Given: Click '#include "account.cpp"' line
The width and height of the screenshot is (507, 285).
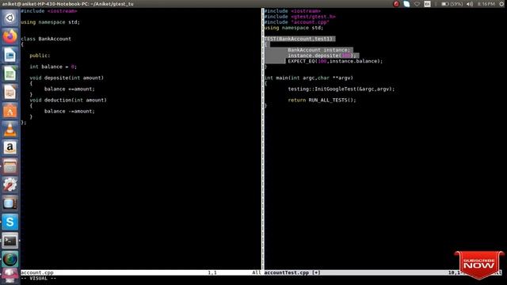Looking at the screenshot, I should point(297,22).
